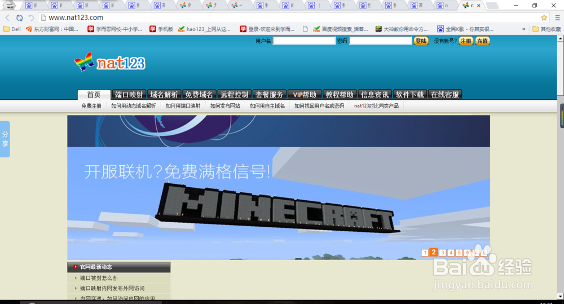Select the 套餐服务 navigation tab
564x304 pixels.
click(x=270, y=95)
